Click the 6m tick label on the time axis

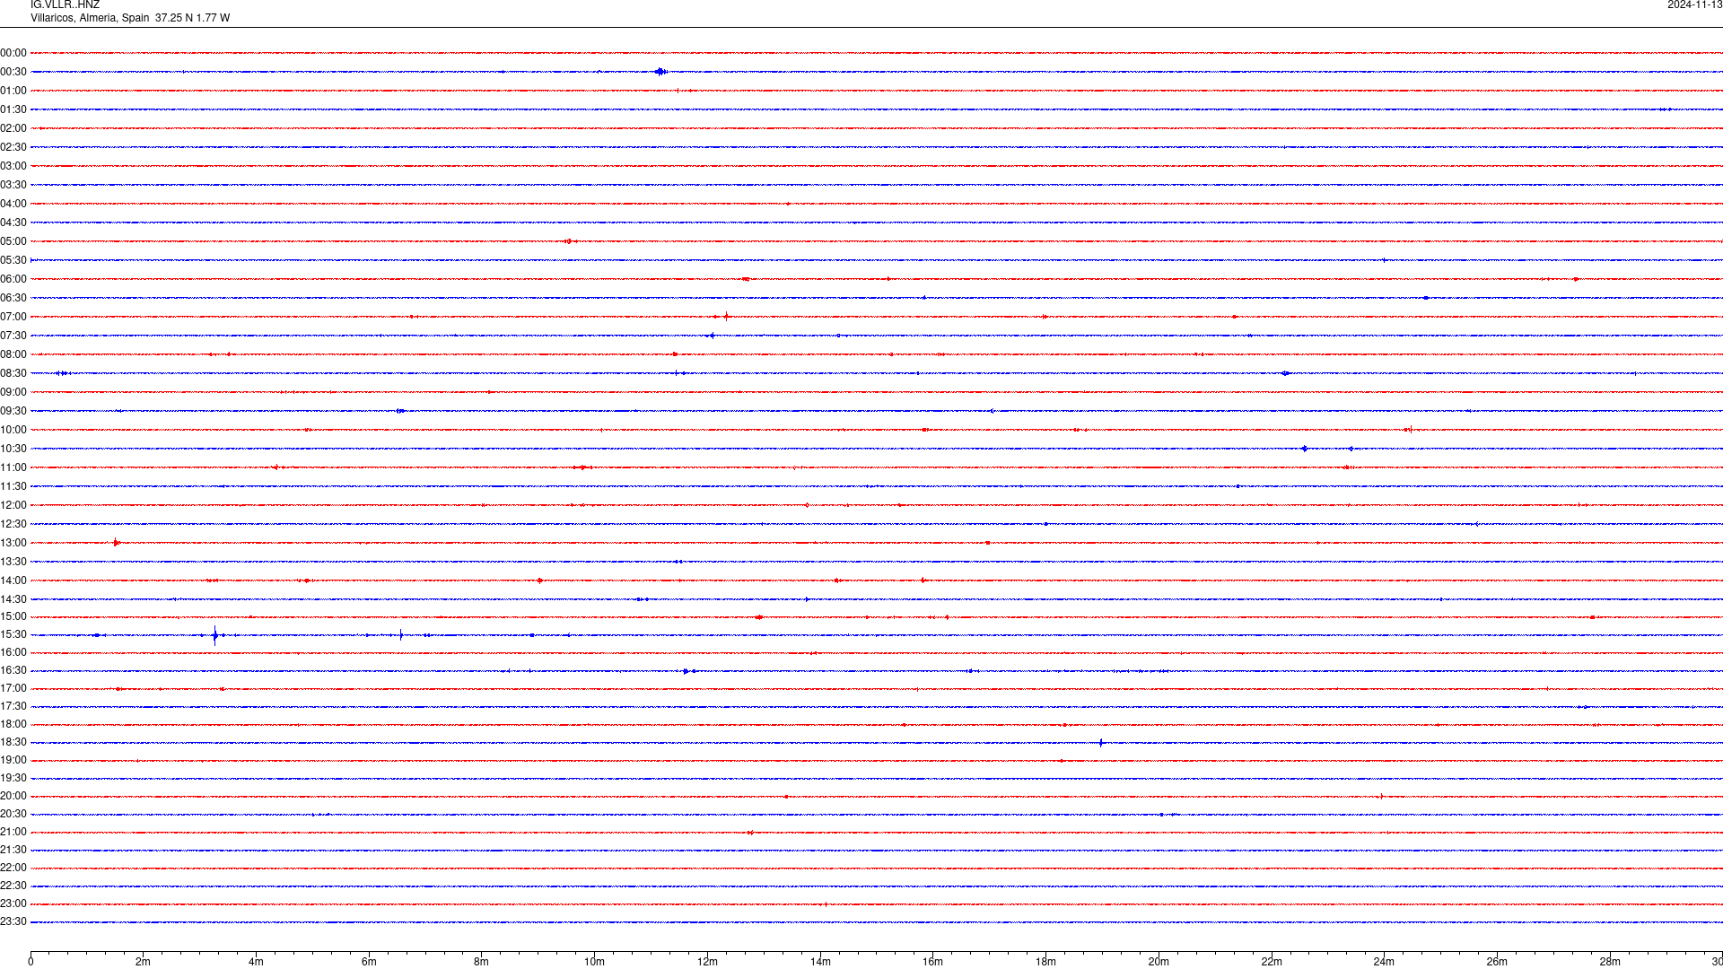click(369, 962)
